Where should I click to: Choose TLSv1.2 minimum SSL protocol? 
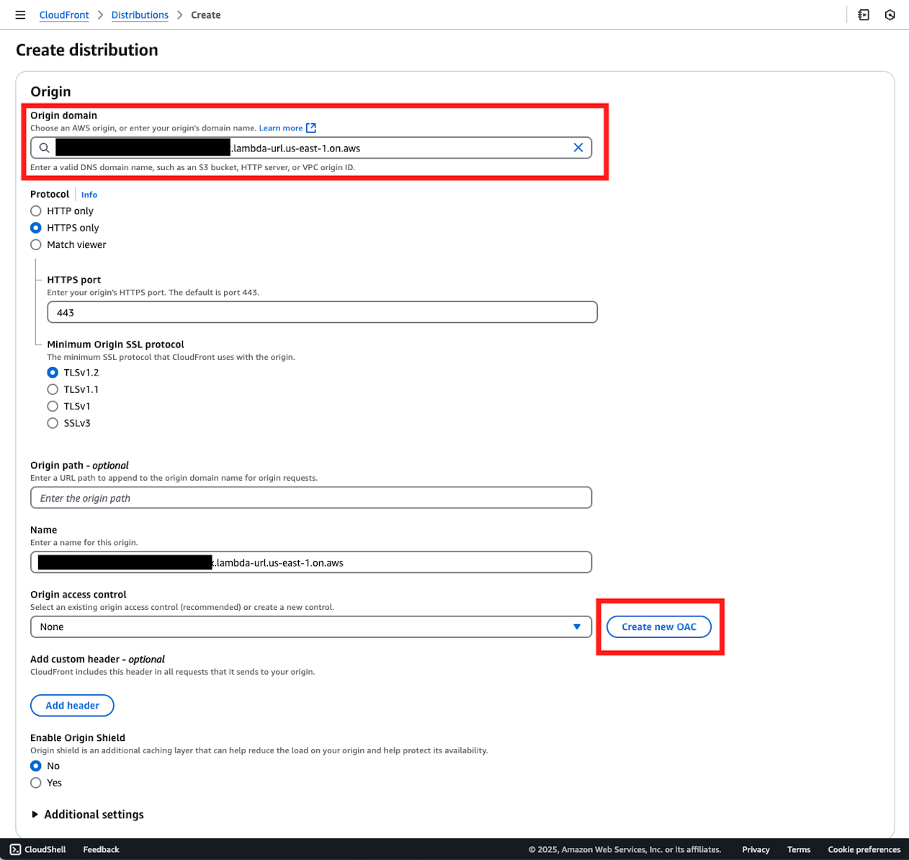(x=53, y=373)
